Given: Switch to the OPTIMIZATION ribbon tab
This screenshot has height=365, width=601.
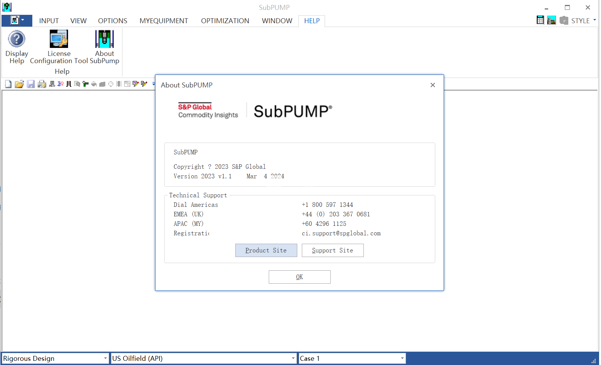Looking at the screenshot, I should [x=225, y=21].
